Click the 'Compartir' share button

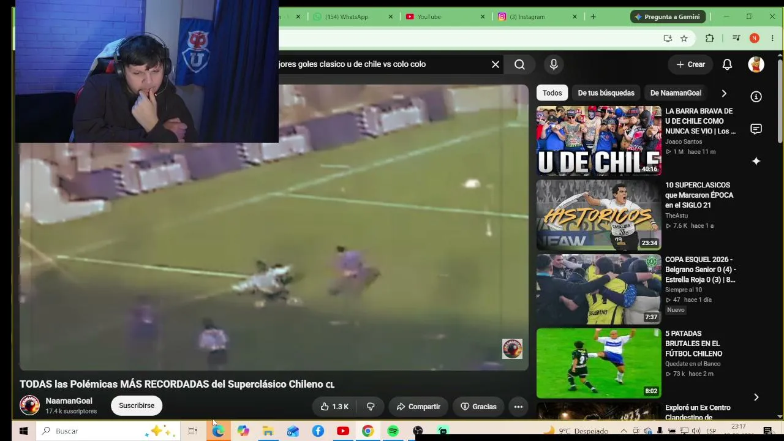click(418, 407)
